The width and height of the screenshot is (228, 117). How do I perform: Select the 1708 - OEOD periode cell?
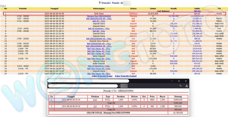click(x=23, y=46)
